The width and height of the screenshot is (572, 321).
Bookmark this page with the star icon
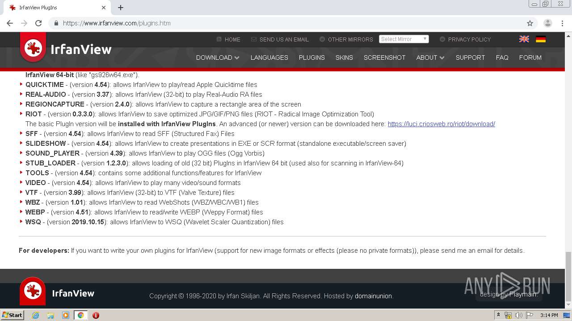530,23
